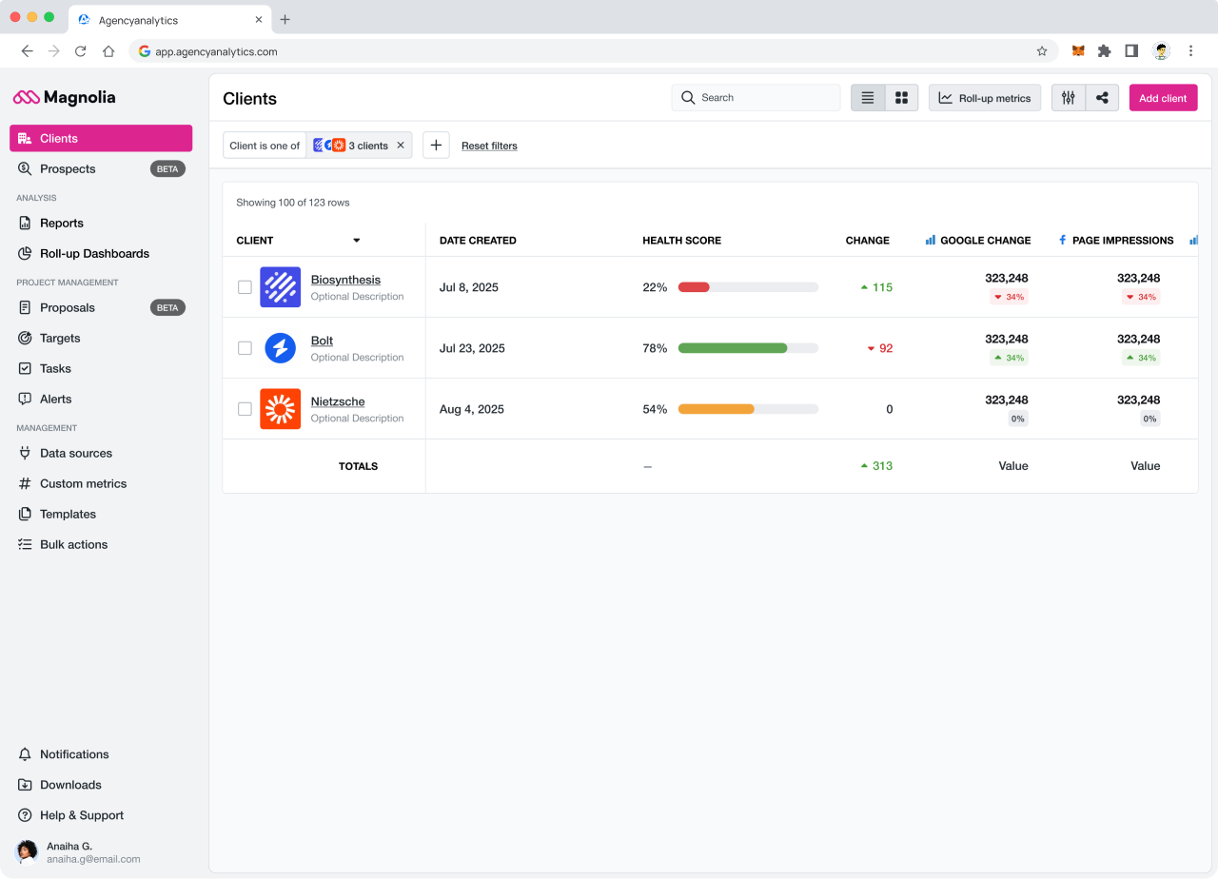Screen dimensions: 1218x879
Task: Click the Reset filters link
Action: (489, 146)
